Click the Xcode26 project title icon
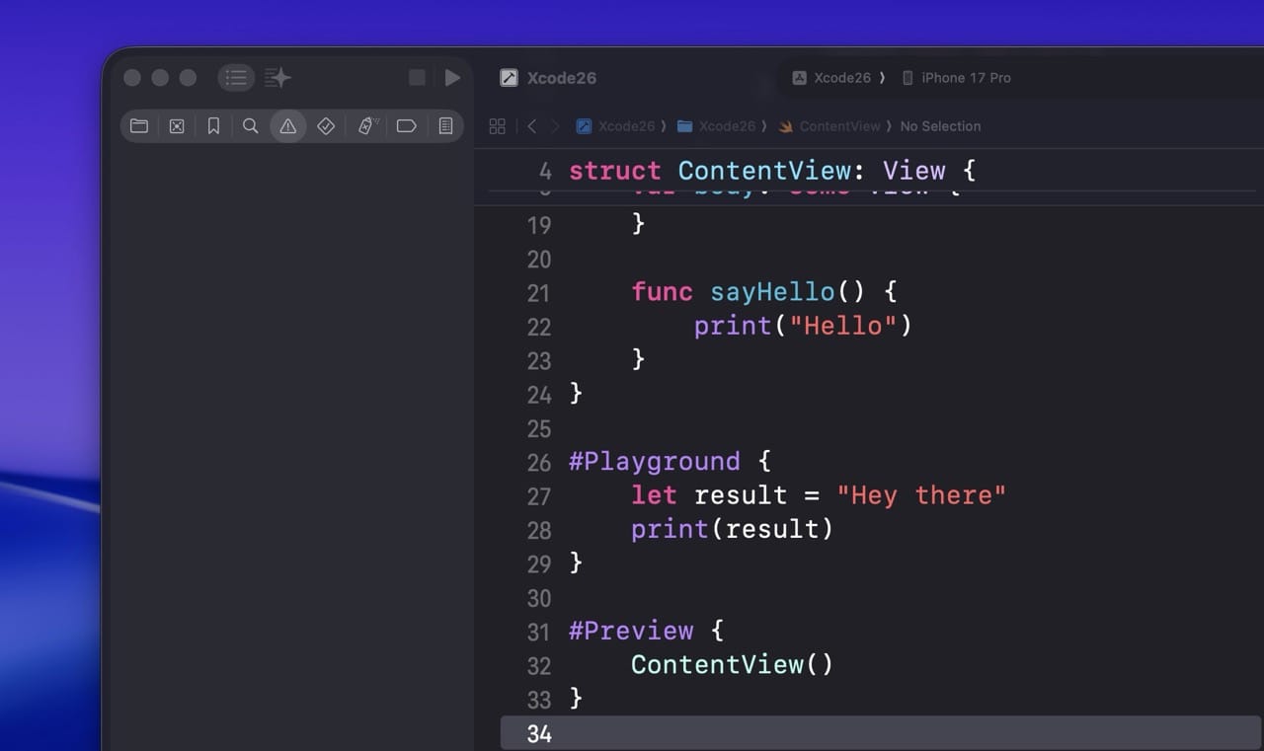Image resolution: width=1264 pixels, height=751 pixels. tap(509, 78)
